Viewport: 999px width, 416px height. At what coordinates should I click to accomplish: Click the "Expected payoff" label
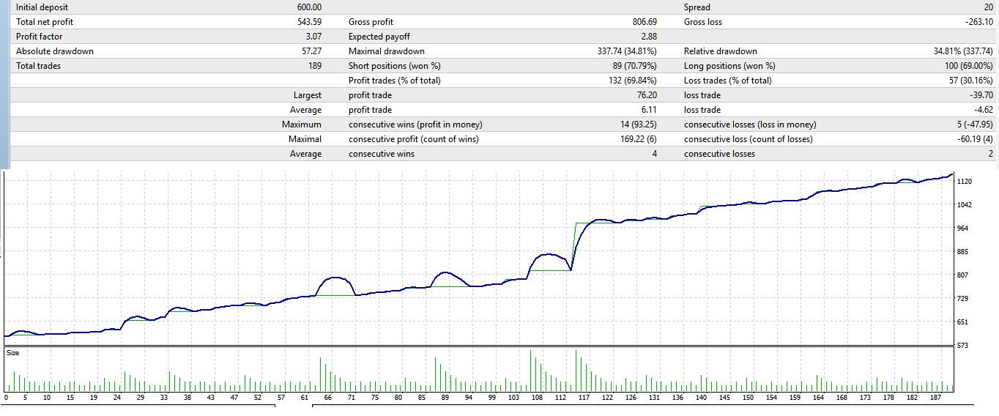pyautogui.click(x=379, y=37)
